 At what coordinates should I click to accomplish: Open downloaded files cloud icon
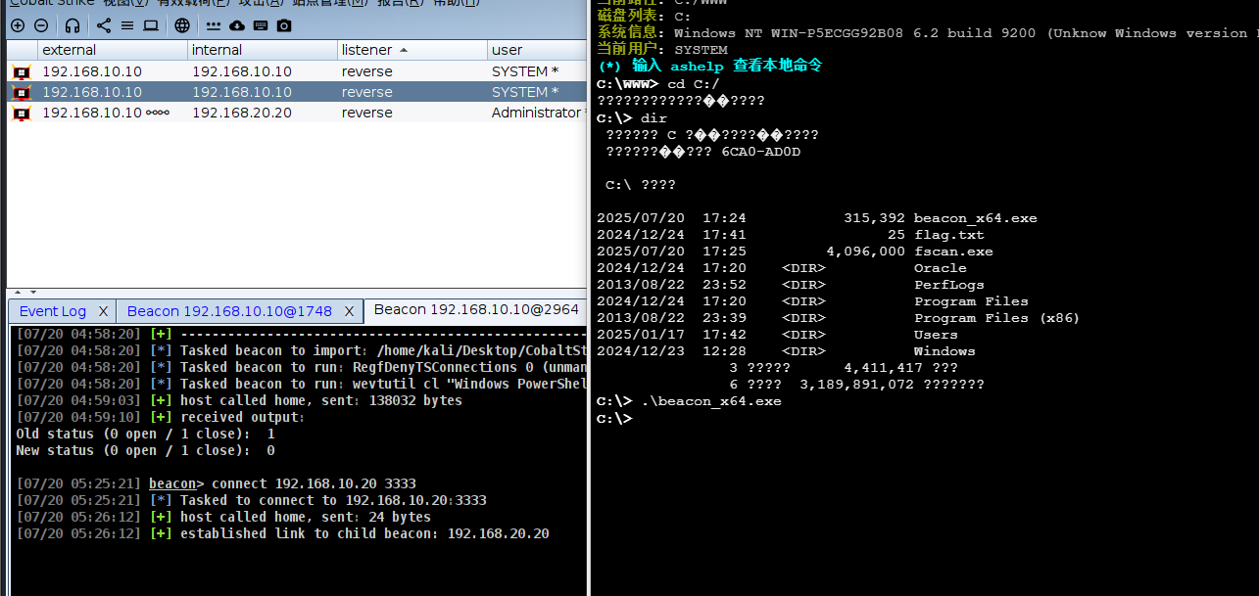[x=237, y=25]
